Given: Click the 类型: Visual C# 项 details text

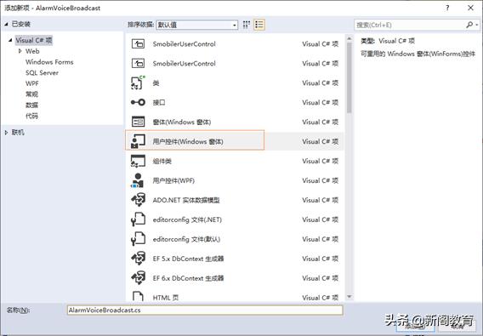Looking at the screenshot, I should [x=388, y=41].
